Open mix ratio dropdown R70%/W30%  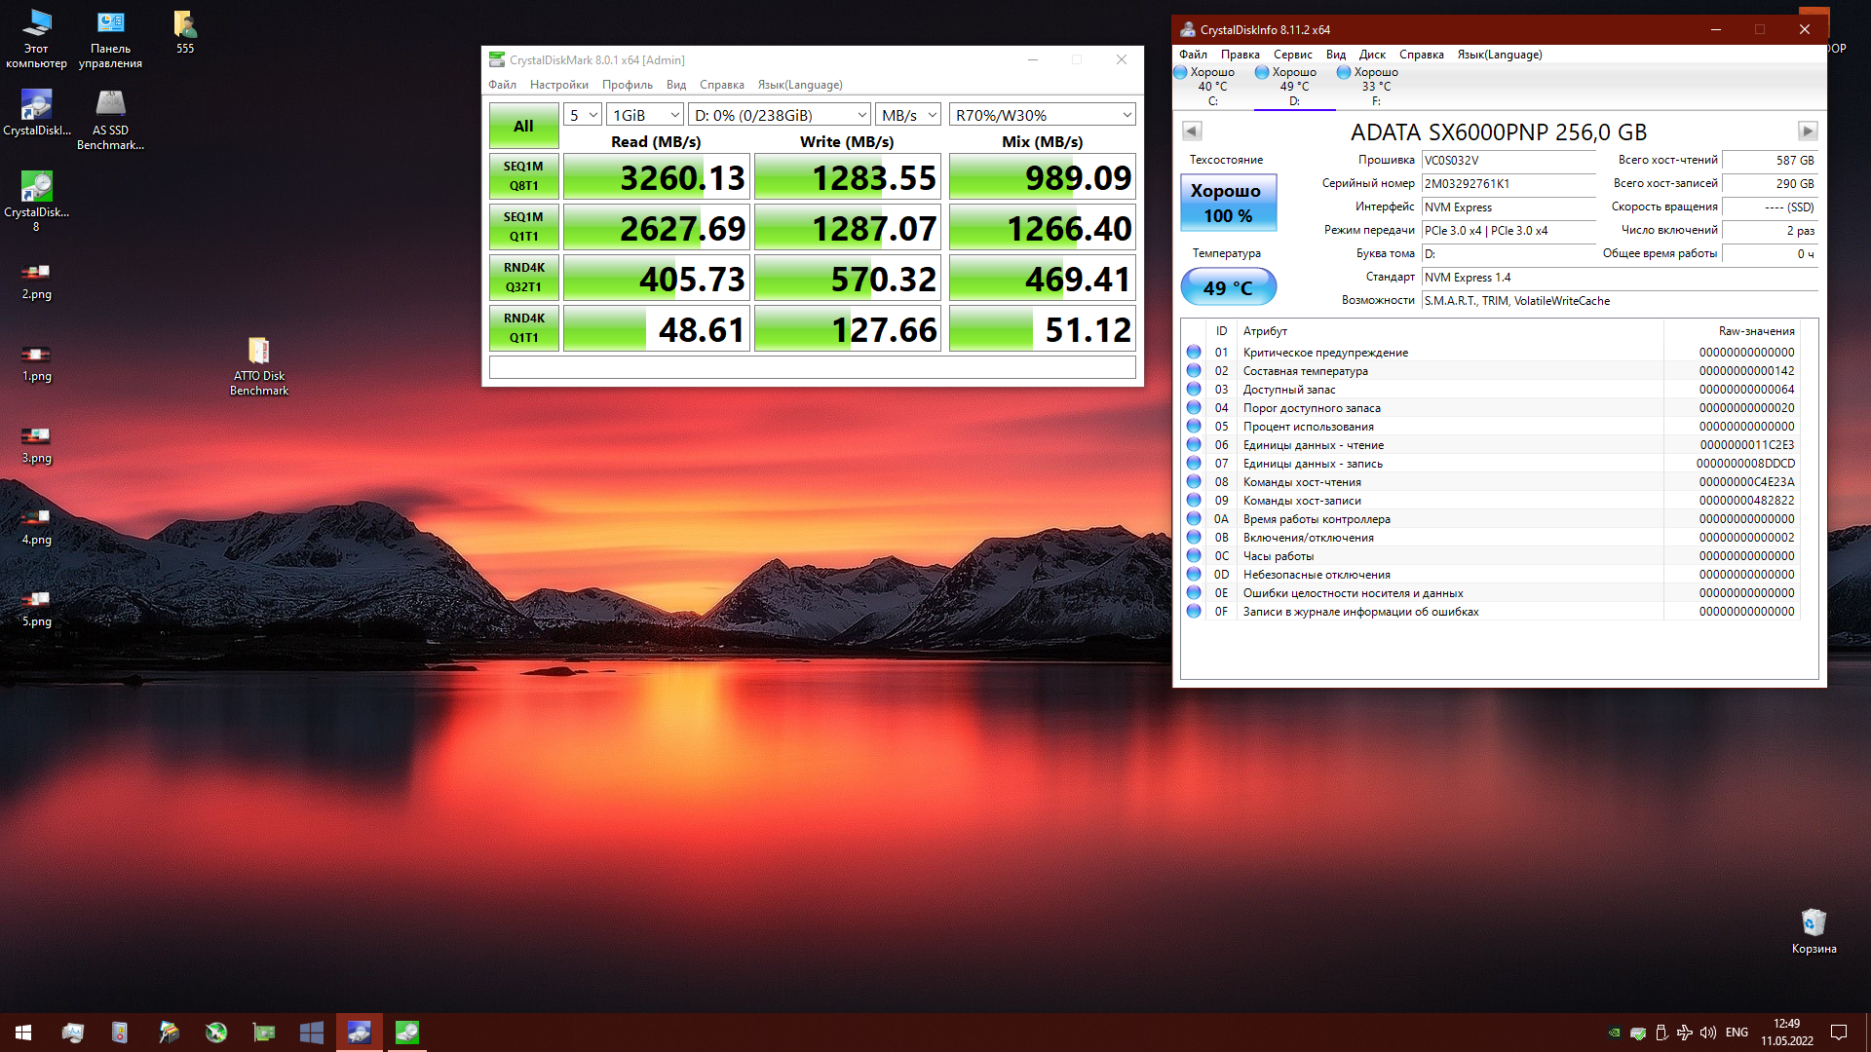(1042, 115)
